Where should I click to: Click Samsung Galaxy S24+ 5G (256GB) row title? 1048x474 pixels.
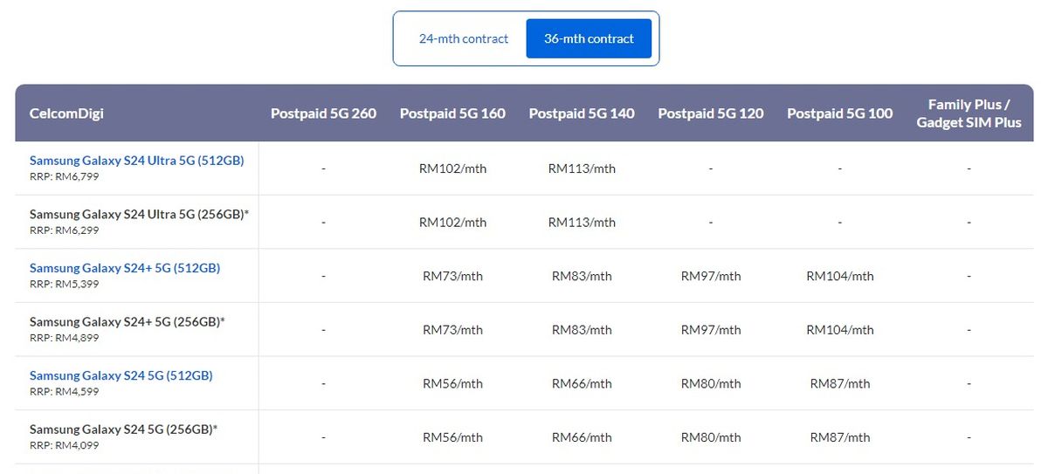(x=126, y=321)
